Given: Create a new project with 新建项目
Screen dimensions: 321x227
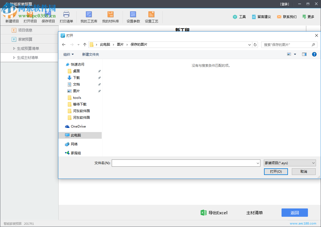Looking at the screenshot, I should click(12, 17).
